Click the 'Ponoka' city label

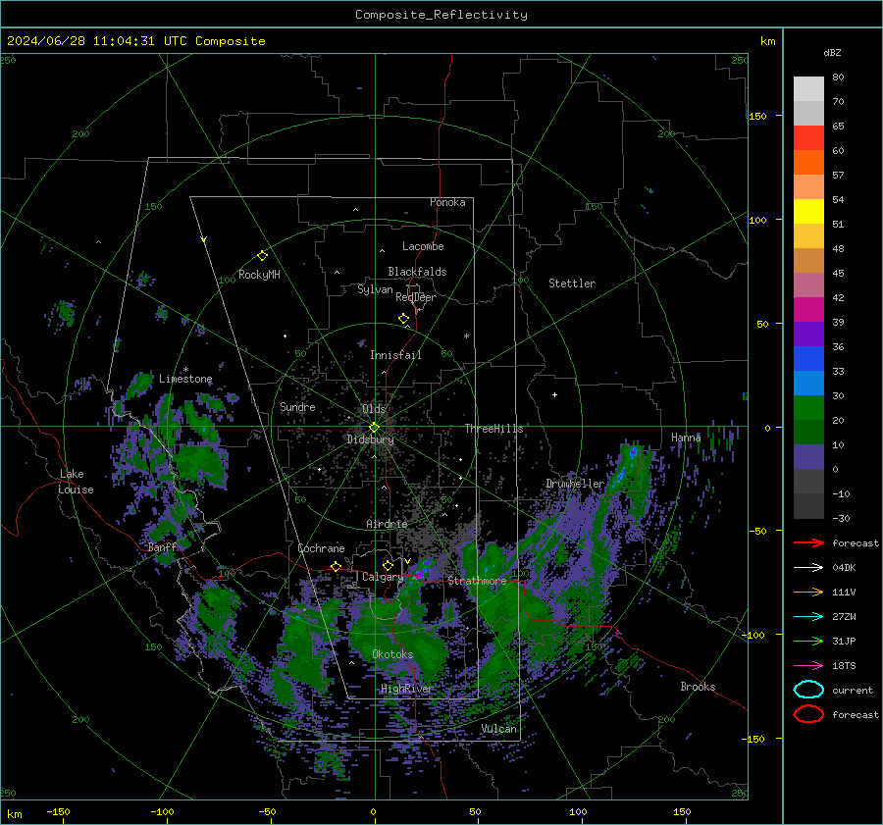(447, 202)
